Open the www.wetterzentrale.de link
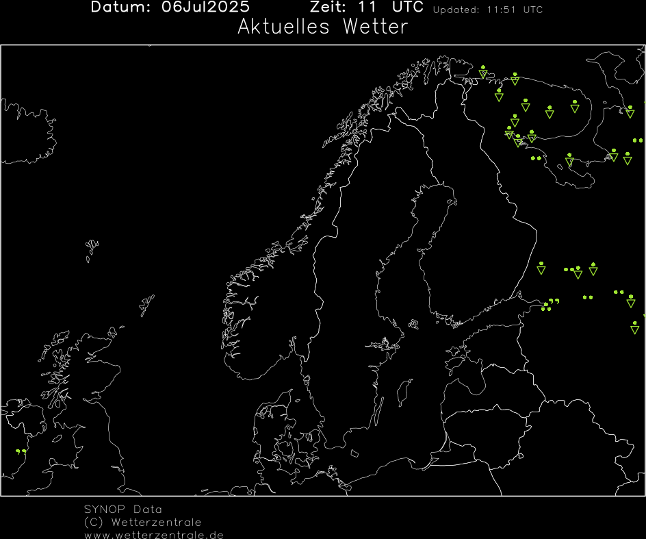 [154, 535]
